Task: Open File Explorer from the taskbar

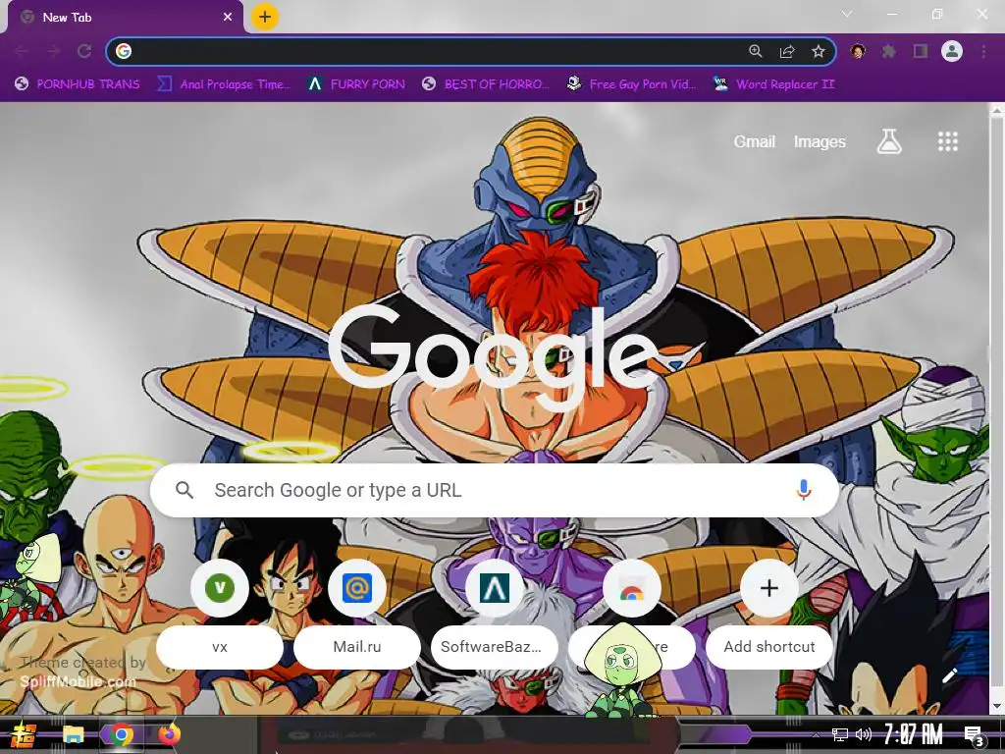Action: point(73,734)
